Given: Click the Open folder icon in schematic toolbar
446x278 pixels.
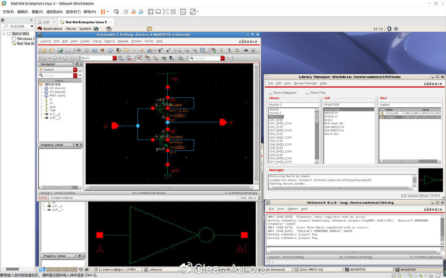Looking at the screenshot, I should click(51, 50).
